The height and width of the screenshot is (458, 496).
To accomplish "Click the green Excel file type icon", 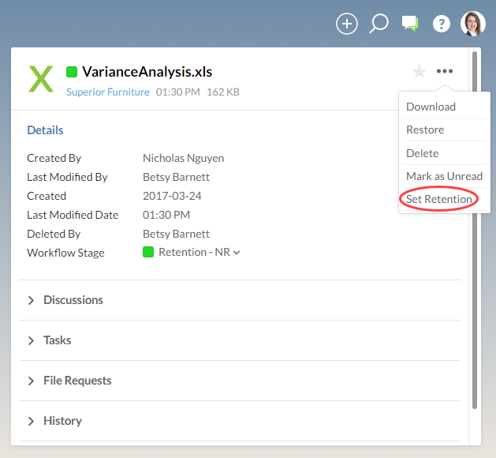I will pos(41,79).
